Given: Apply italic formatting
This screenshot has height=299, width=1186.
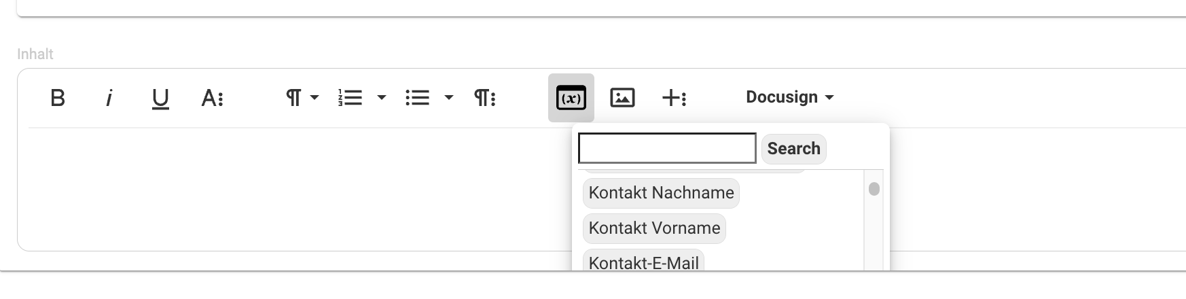Looking at the screenshot, I should tap(109, 98).
